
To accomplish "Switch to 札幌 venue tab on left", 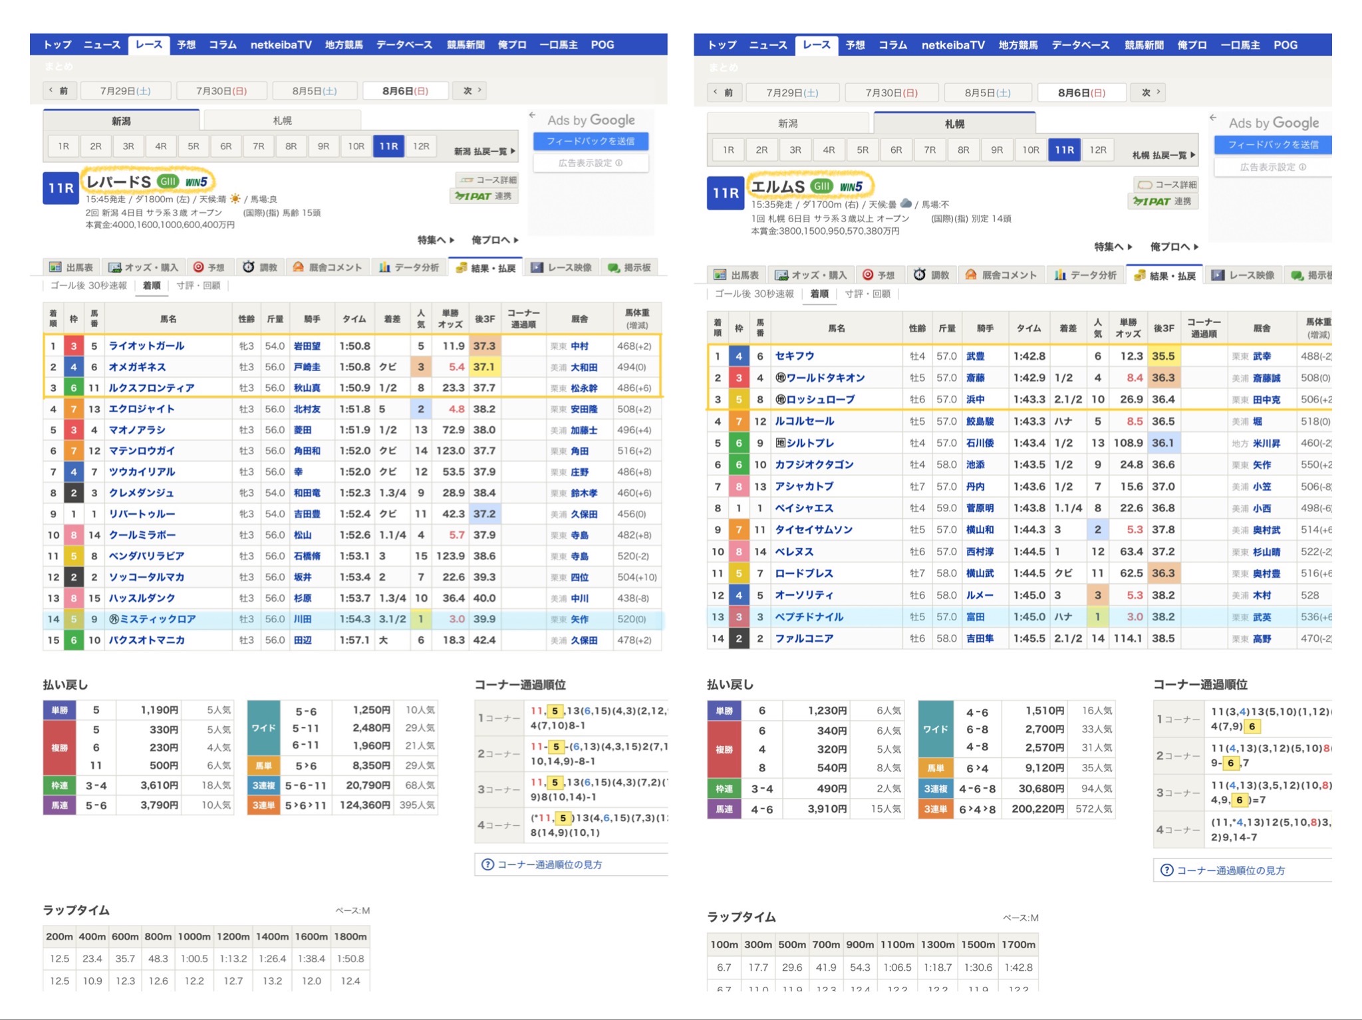I will tap(282, 120).
